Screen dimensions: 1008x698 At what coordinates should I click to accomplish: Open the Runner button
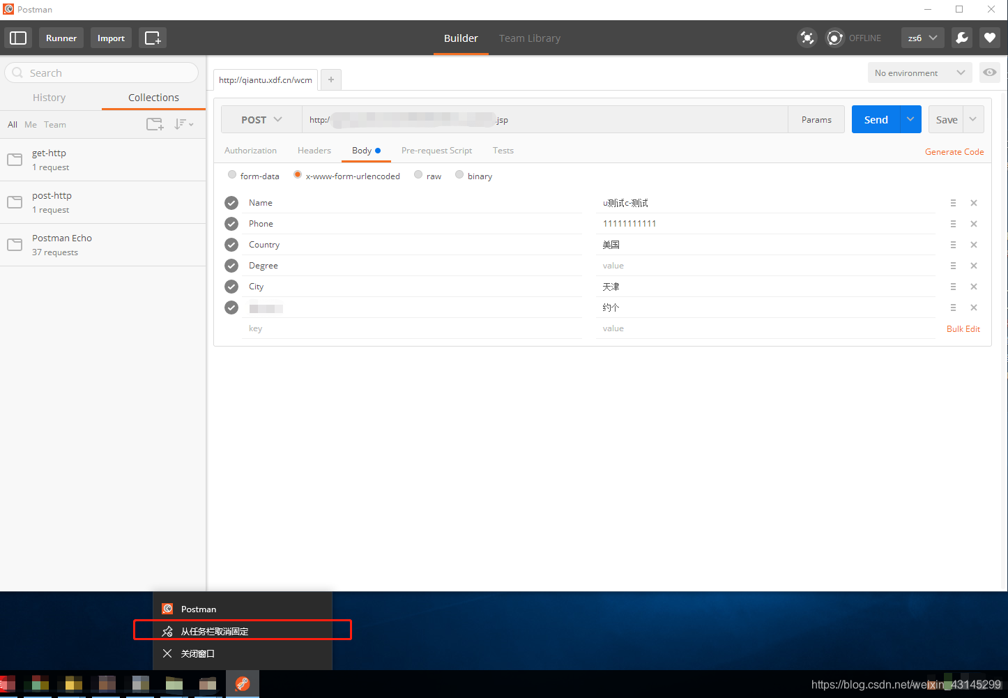[x=61, y=38]
